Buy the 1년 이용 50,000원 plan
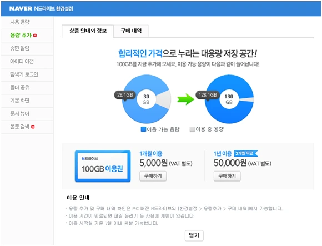 [x=227, y=176]
